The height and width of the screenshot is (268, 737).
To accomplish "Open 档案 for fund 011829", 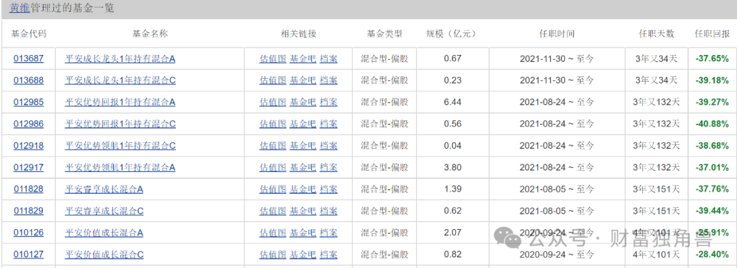I will [328, 211].
